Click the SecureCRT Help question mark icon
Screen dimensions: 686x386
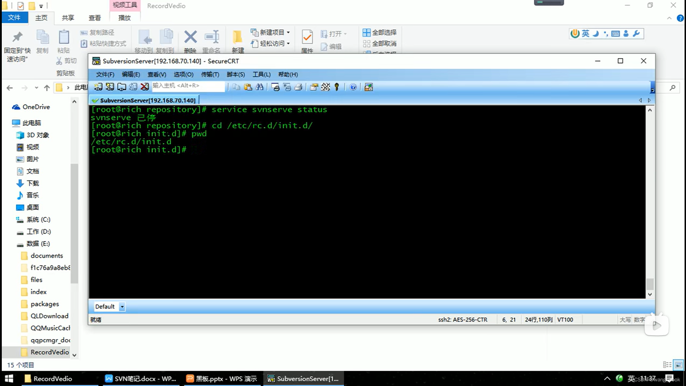[x=353, y=87]
